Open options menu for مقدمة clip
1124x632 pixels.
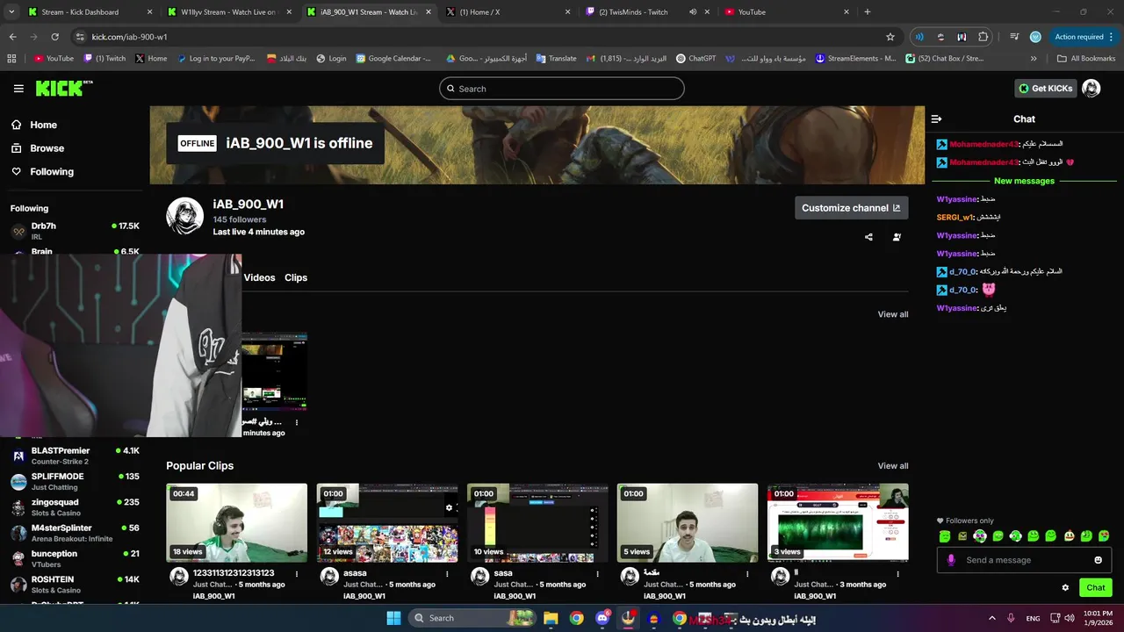748,574
